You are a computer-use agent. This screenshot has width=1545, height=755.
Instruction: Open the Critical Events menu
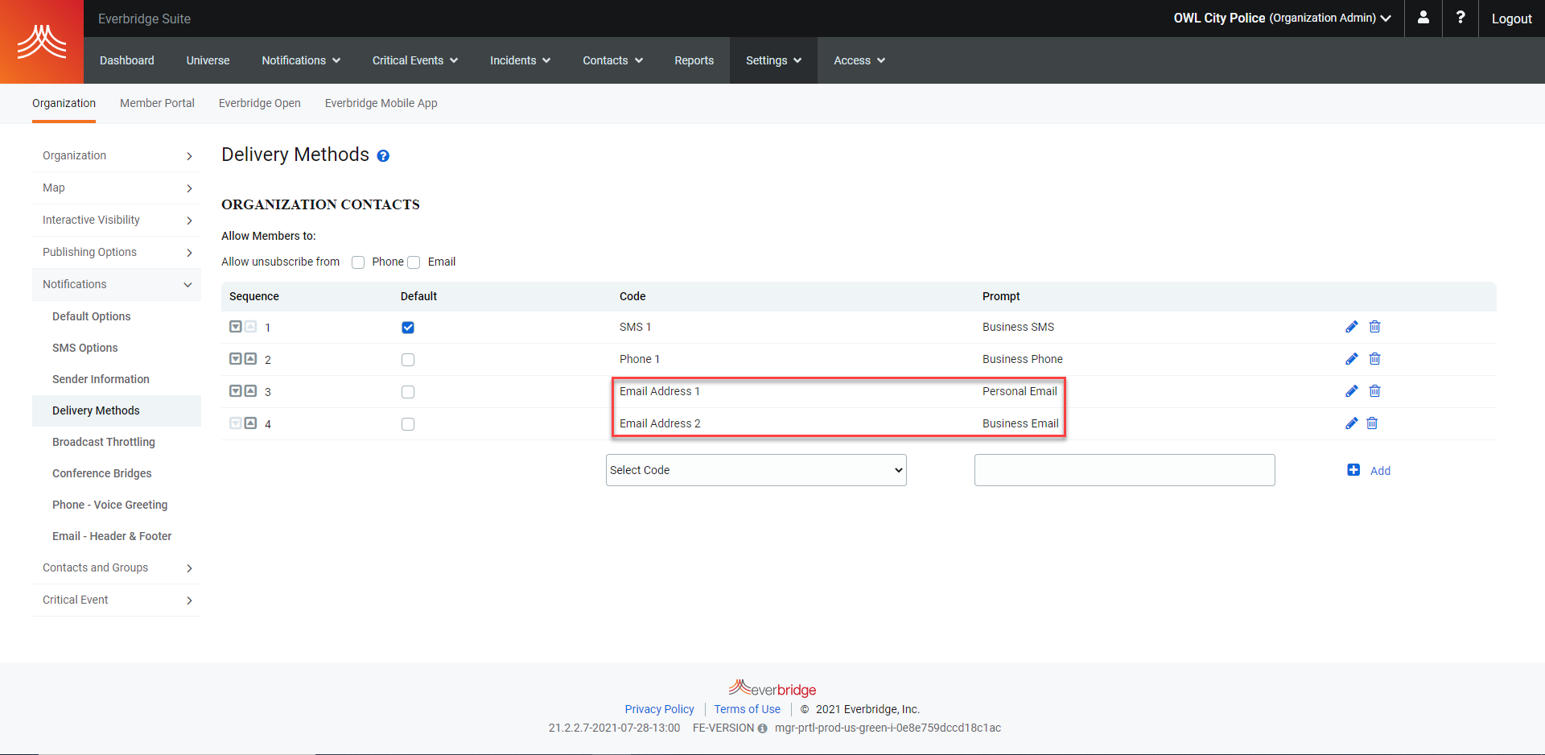point(415,60)
